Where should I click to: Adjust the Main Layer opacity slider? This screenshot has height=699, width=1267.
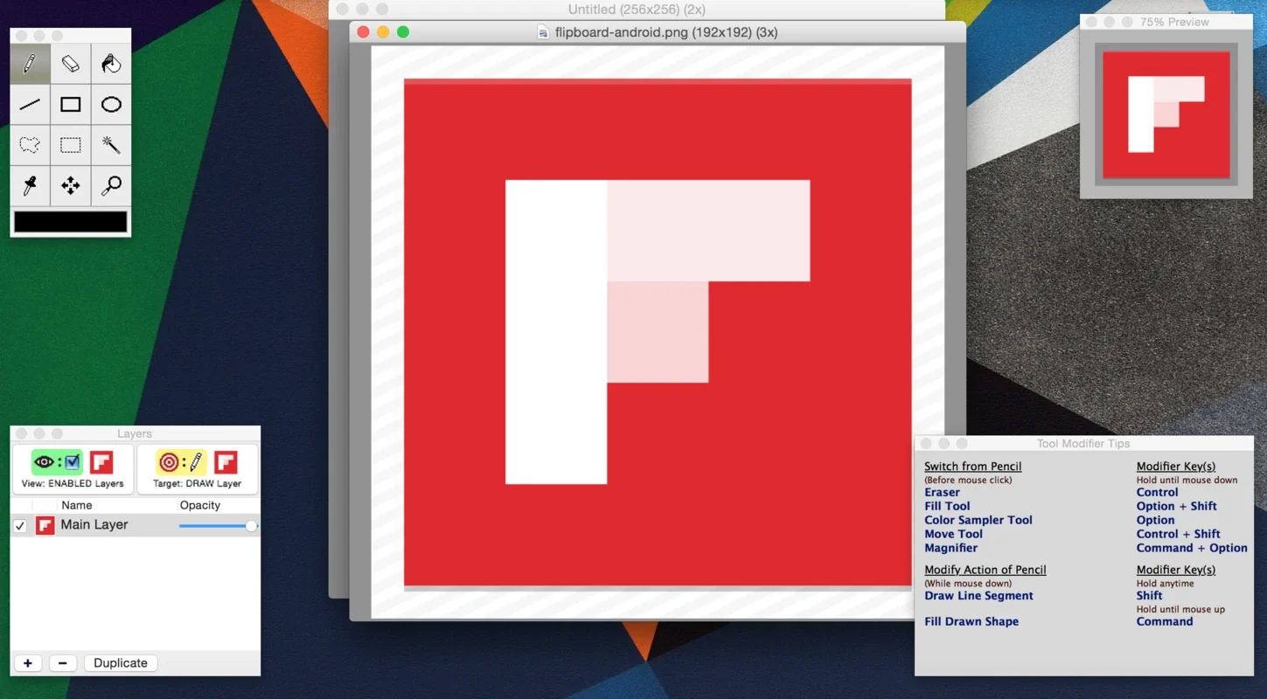pos(218,525)
